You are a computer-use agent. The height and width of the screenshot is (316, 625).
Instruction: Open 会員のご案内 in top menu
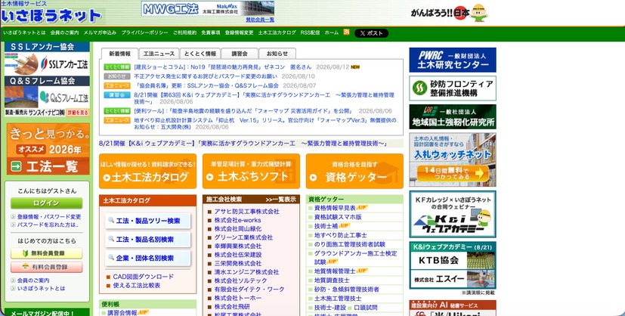click(x=64, y=33)
